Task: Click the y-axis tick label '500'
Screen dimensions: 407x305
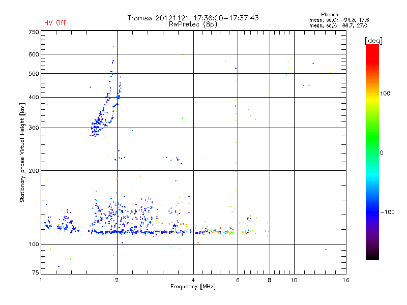Action: (34, 74)
